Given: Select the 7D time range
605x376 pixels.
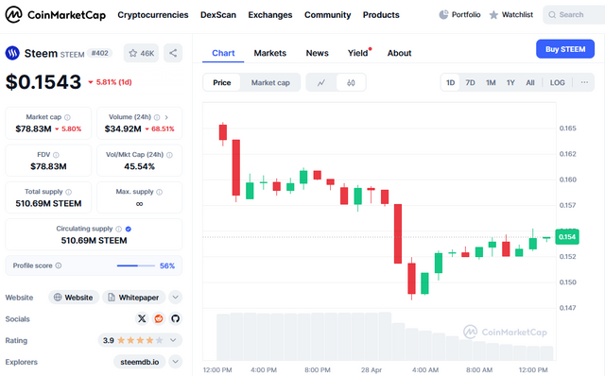Looking at the screenshot, I should (470, 82).
